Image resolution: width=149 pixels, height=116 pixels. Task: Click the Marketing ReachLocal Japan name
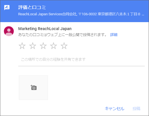tap(45, 29)
